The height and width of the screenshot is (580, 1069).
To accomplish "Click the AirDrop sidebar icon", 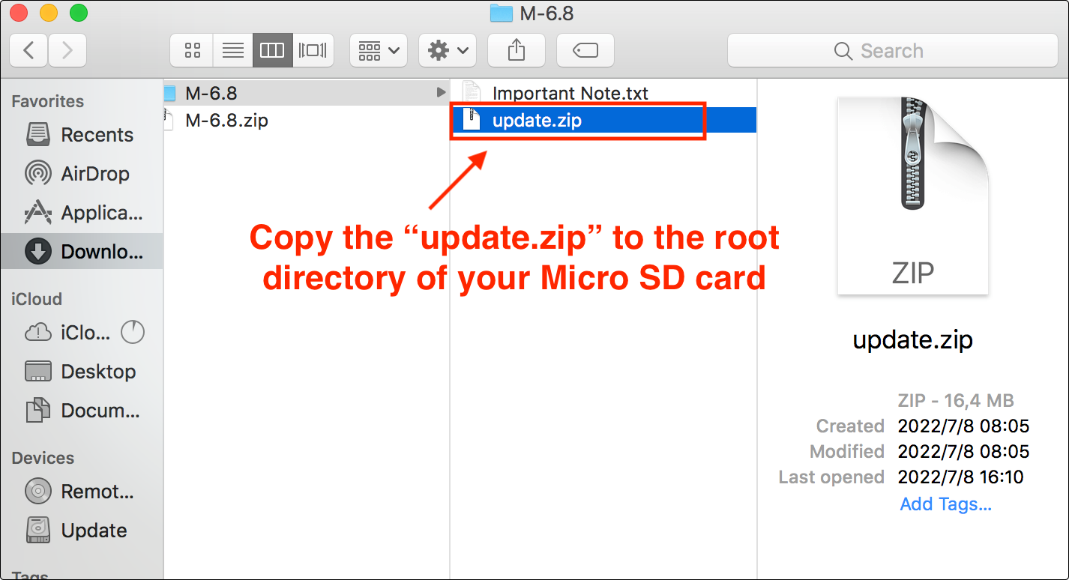I will 37,174.
